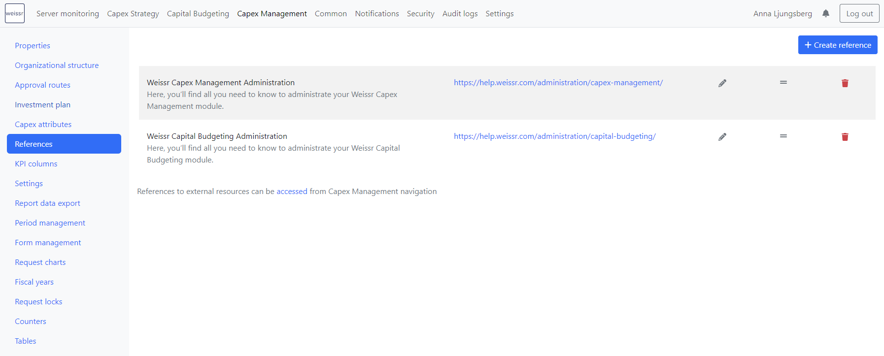Open the capital-budgeting help URL
Image resolution: width=884 pixels, height=356 pixels.
pyautogui.click(x=555, y=136)
